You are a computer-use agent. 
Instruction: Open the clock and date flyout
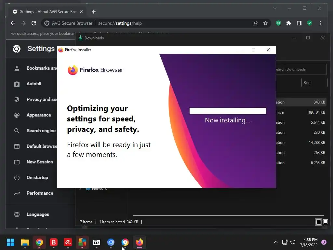click(x=309, y=242)
